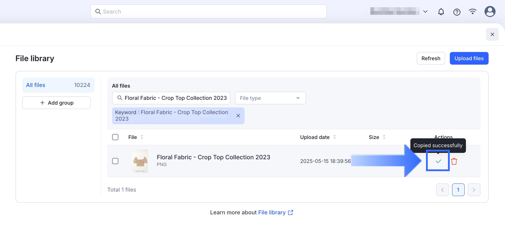
Task: Select the All files group
Action: [x=58, y=85]
